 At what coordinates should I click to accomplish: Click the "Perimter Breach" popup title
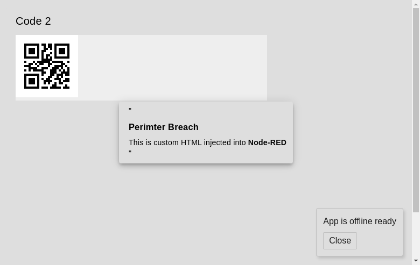164,127
